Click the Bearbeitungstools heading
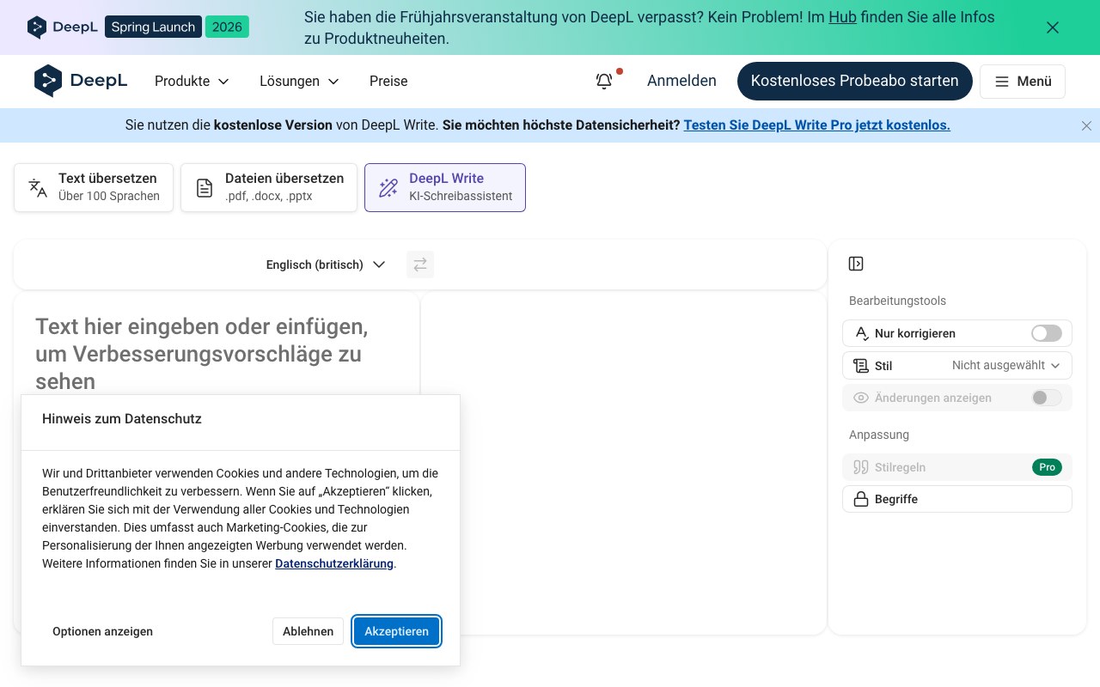 pos(897,301)
